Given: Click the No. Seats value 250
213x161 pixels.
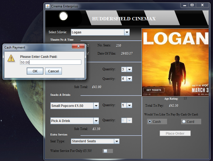Looking at the screenshot, I should click(x=119, y=45).
